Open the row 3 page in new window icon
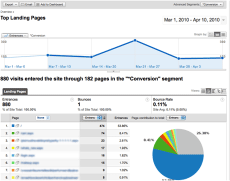The image size is (230, 181). (x=17, y=140)
